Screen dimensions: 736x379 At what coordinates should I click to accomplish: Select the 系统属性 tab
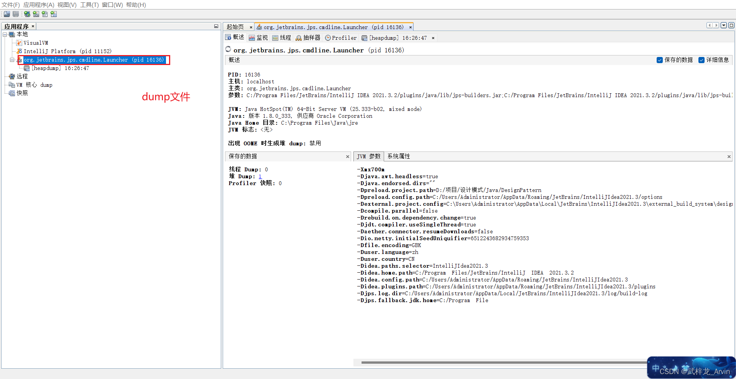click(399, 156)
